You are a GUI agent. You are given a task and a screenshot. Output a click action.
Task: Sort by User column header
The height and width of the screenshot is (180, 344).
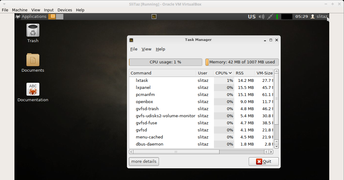pyautogui.click(x=205, y=73)
